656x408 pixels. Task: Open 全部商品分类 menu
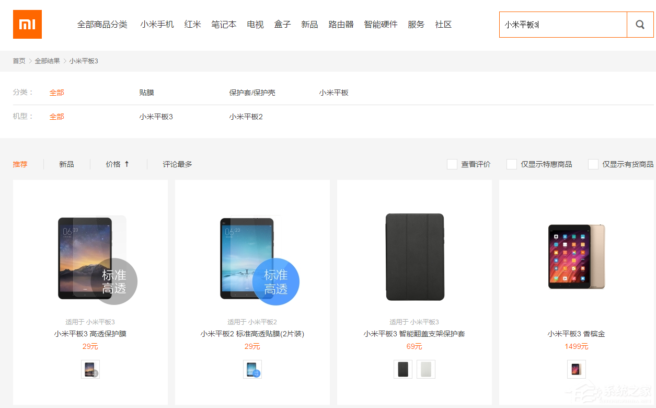click(x=102, y=25)
